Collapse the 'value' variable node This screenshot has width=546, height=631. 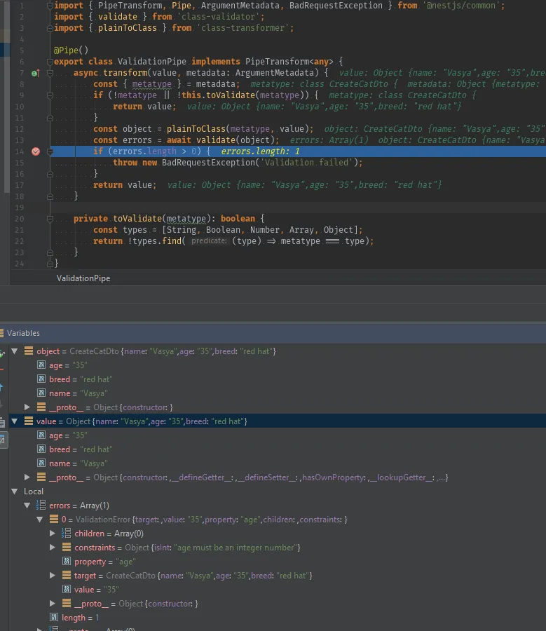(x=15, y=421)
